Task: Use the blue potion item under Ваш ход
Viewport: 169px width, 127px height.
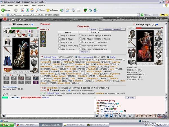Action: tap(43, 41)
